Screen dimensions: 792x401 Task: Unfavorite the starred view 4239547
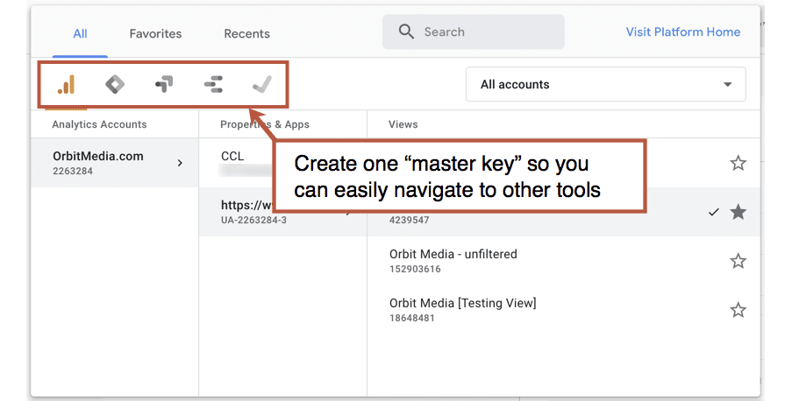point(738,213)
